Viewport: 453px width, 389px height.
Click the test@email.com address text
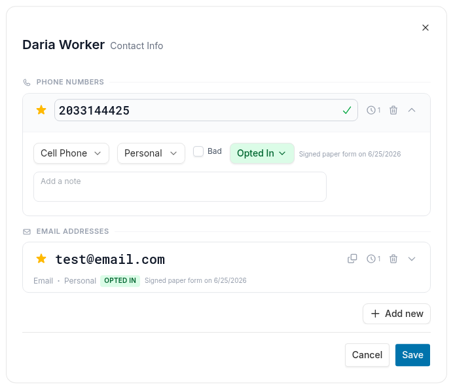[x=110, y=259]
